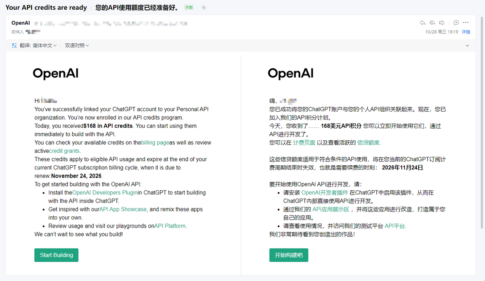Star this email with the star icon

tap(204, 7)
